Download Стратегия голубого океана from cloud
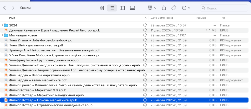 pyautogui.click(x=145, y=55)
